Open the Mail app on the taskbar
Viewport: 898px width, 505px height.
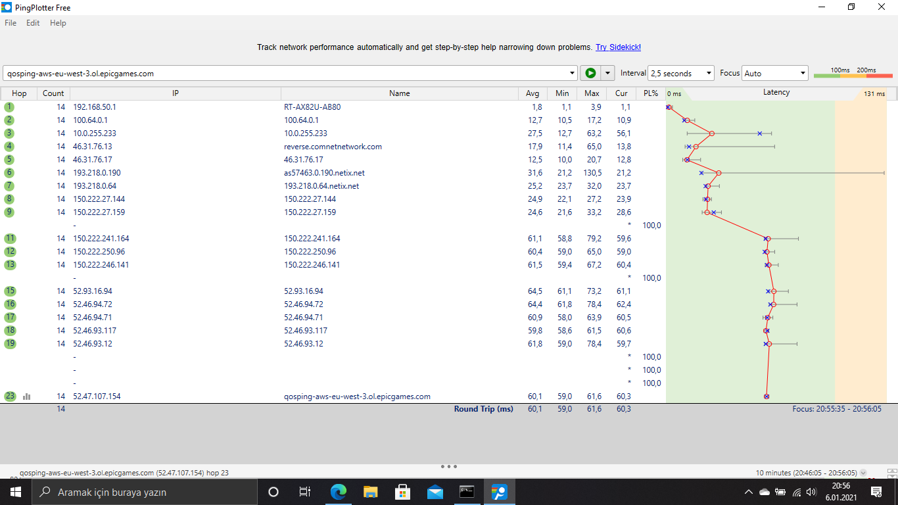point(435,492)
